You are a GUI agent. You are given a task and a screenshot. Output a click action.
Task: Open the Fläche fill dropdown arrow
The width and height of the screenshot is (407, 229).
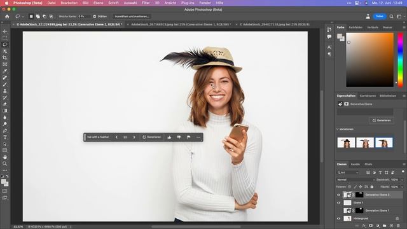click(x=402, y=186)
